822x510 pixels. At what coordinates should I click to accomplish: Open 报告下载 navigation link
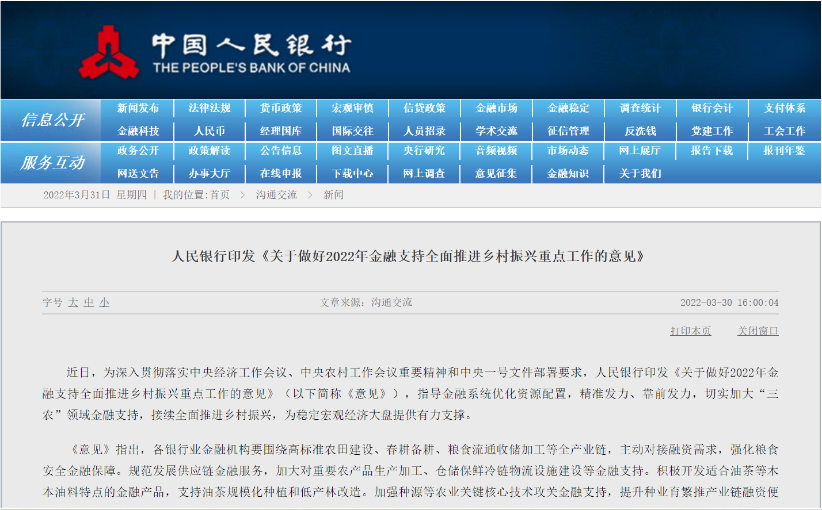[x=712, y=151]
